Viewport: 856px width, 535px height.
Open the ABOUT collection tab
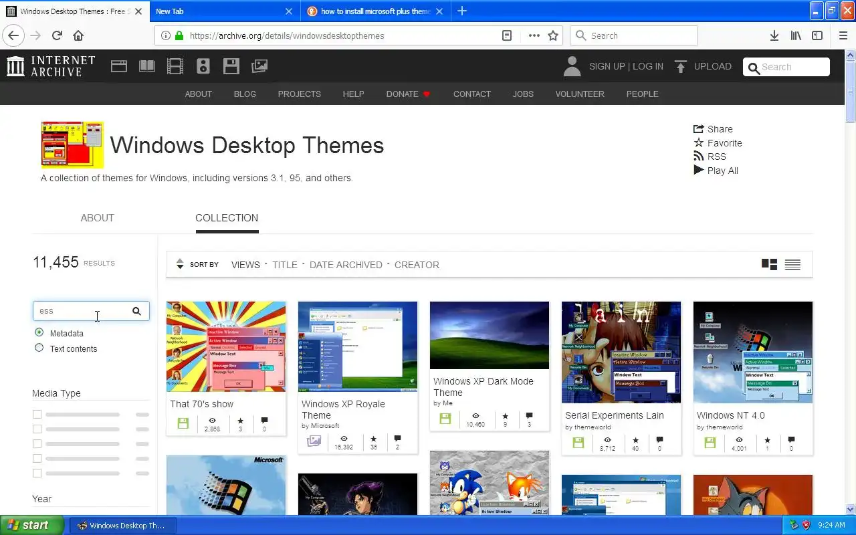point(97,218)
